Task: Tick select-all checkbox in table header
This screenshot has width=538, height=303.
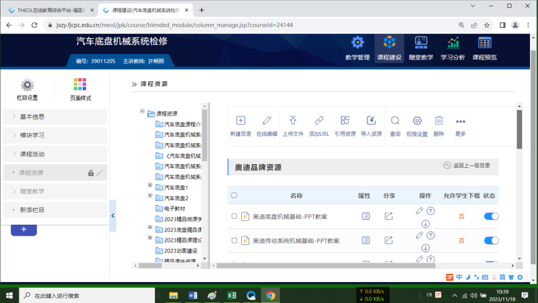Action: pyautogui.click(x=234, y=196)
